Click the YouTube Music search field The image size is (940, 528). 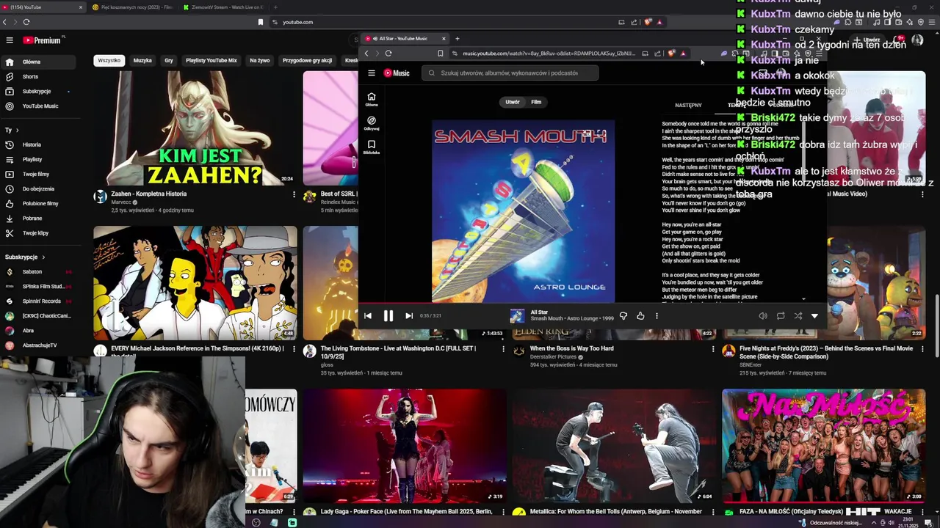510,73
